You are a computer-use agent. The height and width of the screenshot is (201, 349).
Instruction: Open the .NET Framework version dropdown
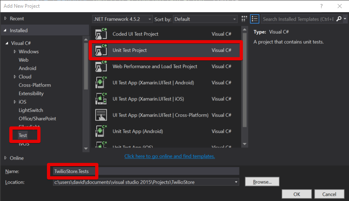click(x=123, y=19)
